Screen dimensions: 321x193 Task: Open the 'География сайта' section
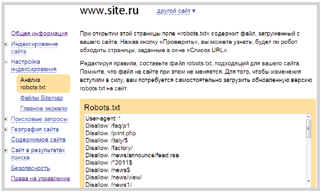pos(35,130)
